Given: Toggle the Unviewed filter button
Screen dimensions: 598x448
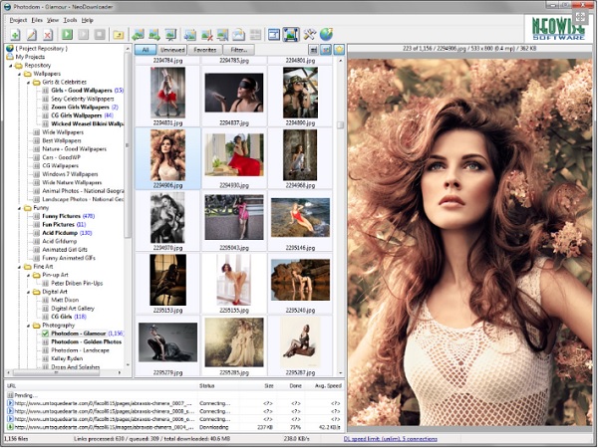Looking at the screenshot, I should coord(174,49).
